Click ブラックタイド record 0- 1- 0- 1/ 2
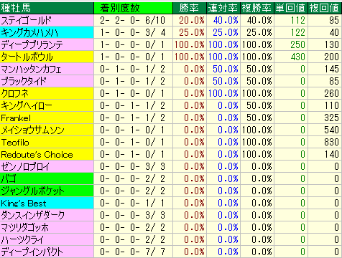Screen dimensions: 342x258 133,81
